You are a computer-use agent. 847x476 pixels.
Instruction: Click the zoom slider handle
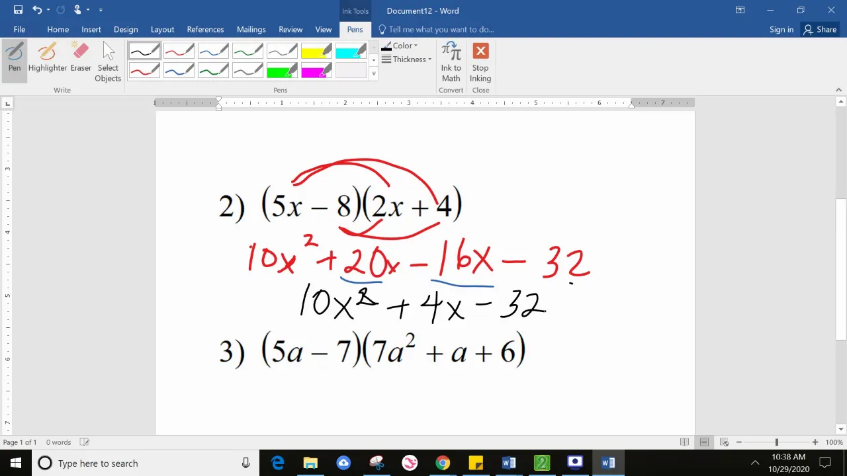click(777, 442)
